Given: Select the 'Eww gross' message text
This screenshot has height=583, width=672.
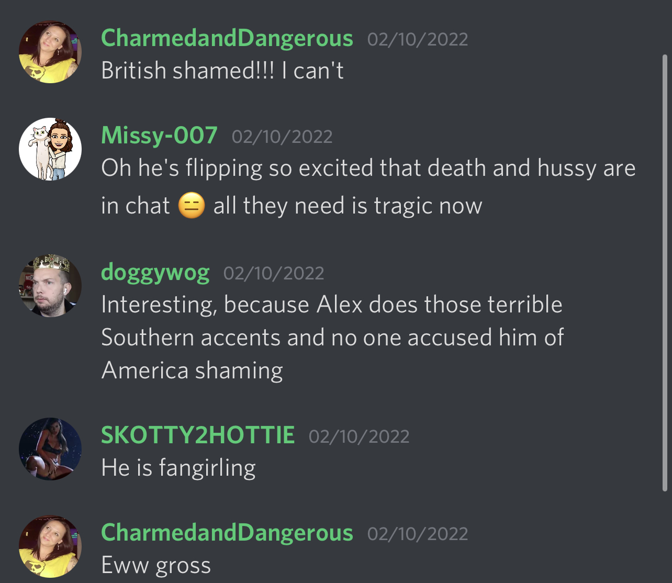Looking at the screenshot, I should point(156,566).
